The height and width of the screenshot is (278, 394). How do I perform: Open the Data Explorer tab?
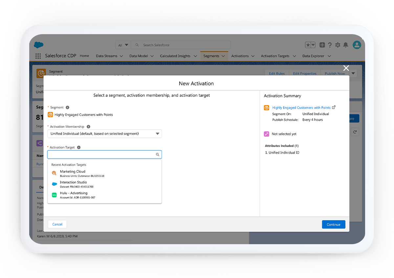click(313, 56)
